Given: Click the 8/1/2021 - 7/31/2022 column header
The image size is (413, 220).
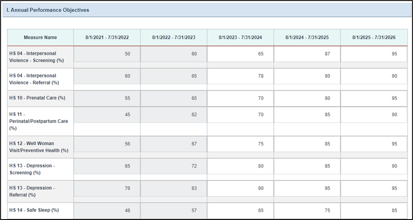Looking at the screenshot, I should pos(107,37).
